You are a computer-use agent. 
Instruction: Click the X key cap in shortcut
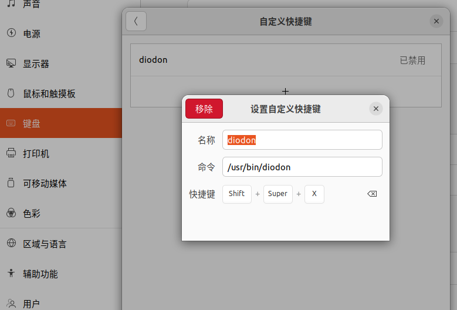pos(314,194)
